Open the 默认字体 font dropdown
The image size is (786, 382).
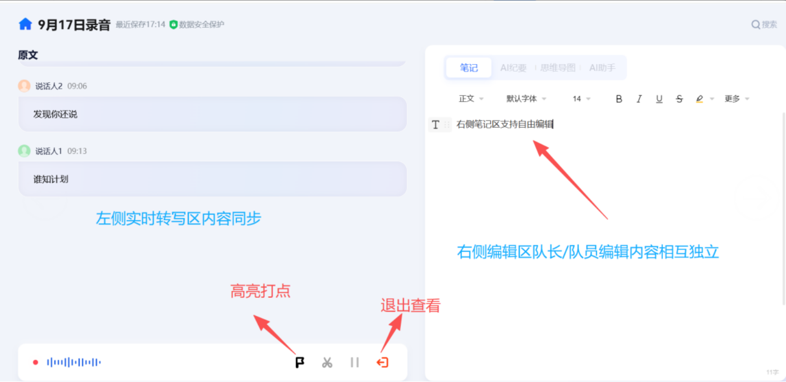click(526, 99)
